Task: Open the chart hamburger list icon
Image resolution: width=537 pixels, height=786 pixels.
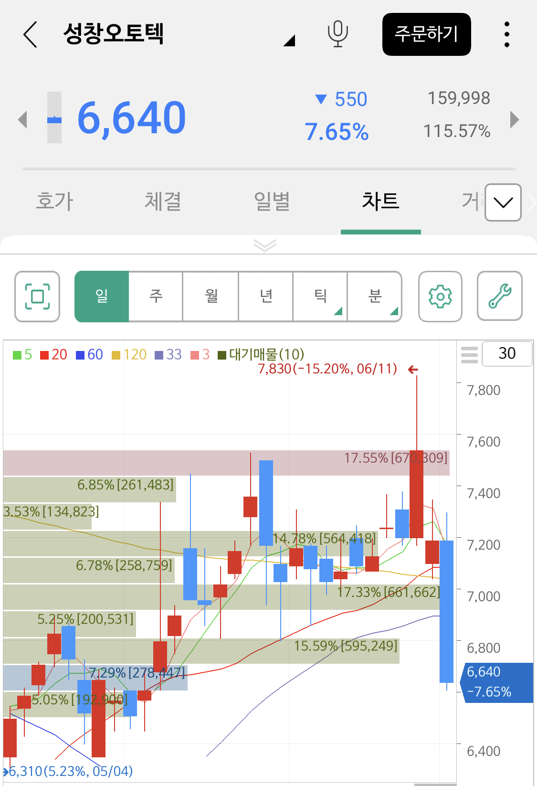Action: 469,355
